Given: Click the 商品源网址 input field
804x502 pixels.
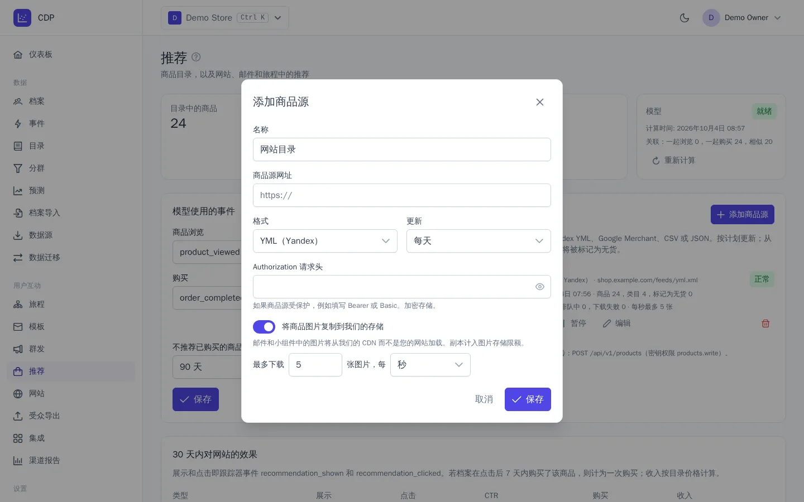Looking at the screenshot, I should click(x=402, y=195).
